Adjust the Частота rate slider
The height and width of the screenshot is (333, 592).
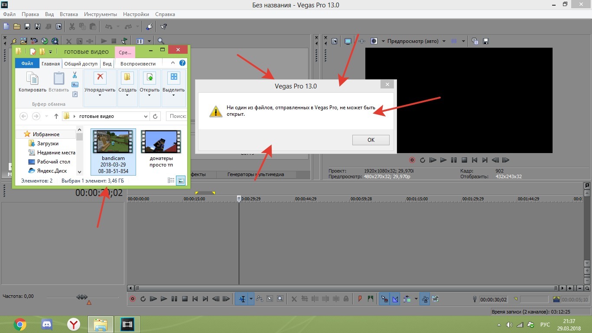(x=82, y=297)
